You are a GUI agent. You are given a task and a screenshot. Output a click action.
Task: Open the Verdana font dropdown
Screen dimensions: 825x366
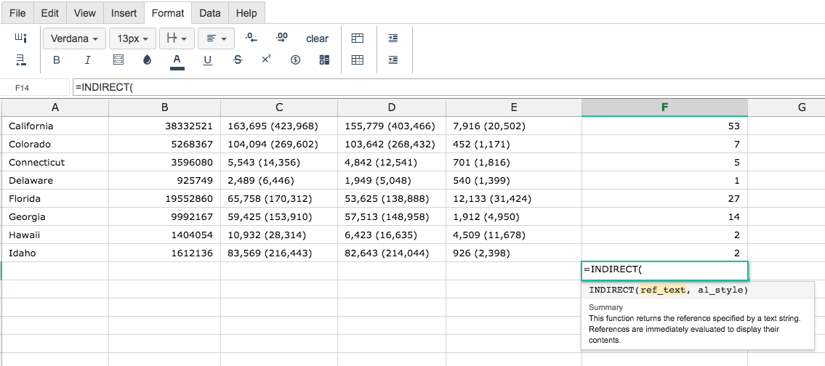[74, 38]
